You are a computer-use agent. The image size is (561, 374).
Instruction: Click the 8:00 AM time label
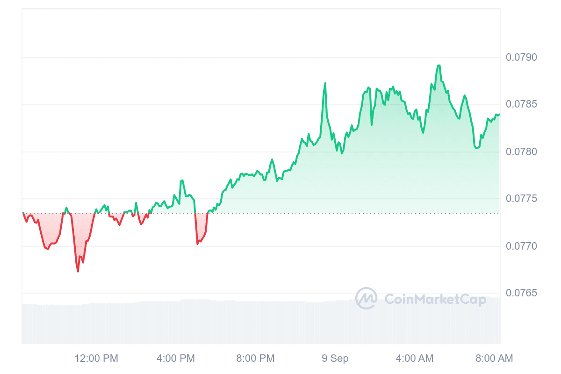(x=494, y=359)
